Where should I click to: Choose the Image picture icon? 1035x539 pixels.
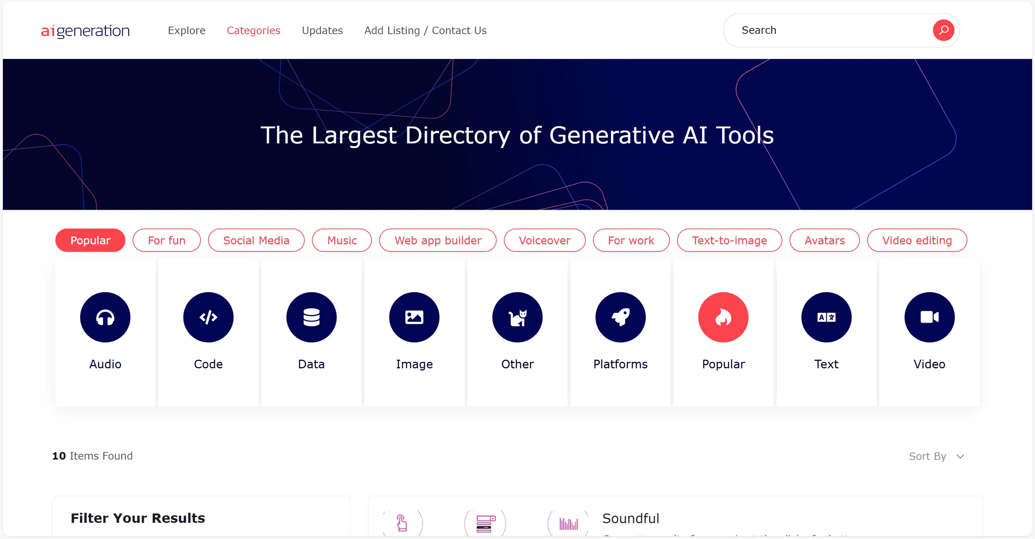click(414, 317)
